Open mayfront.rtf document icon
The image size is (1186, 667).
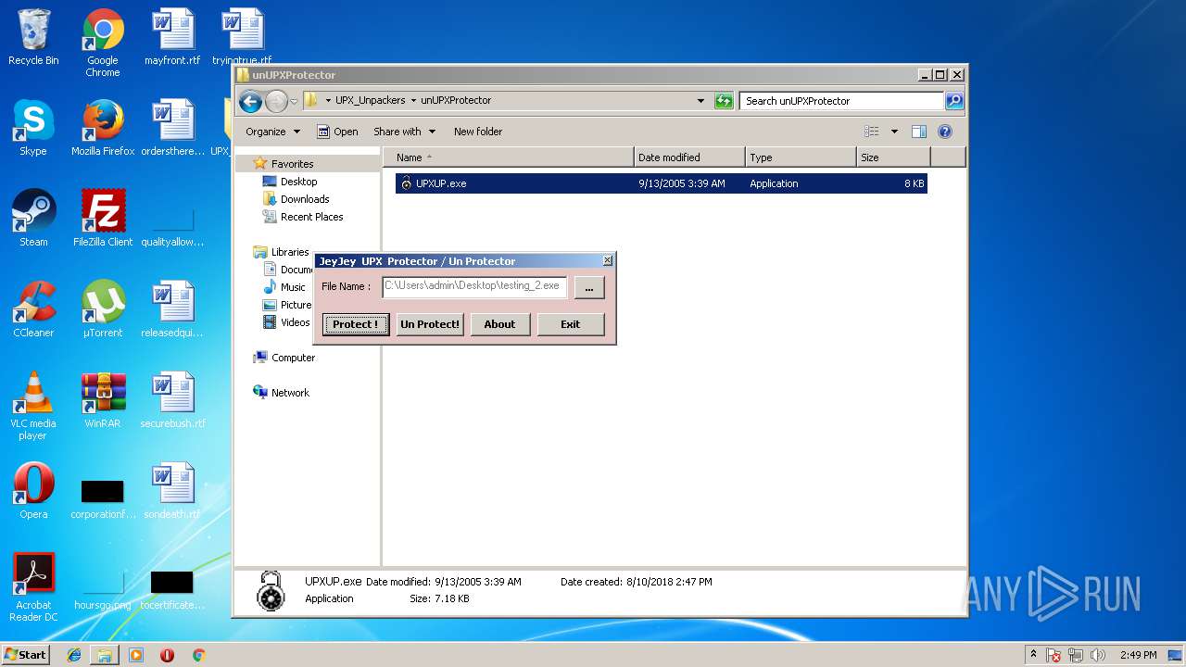tap(172, 38)
